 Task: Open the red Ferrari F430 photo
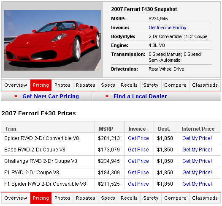(52, 40)
